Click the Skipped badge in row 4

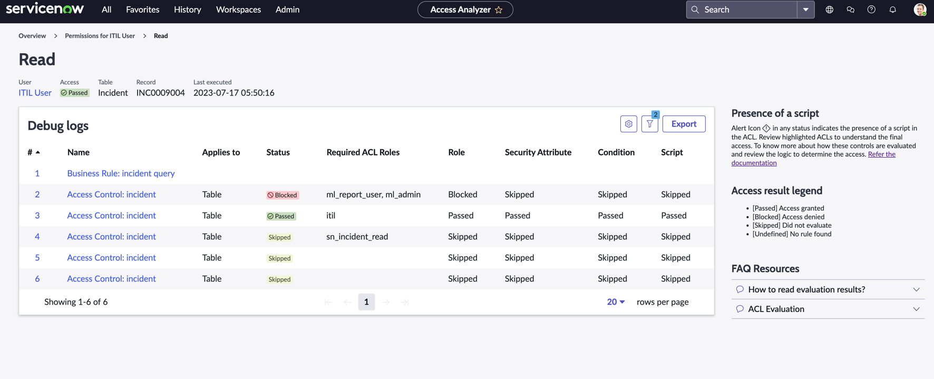[x=279, y=237]
